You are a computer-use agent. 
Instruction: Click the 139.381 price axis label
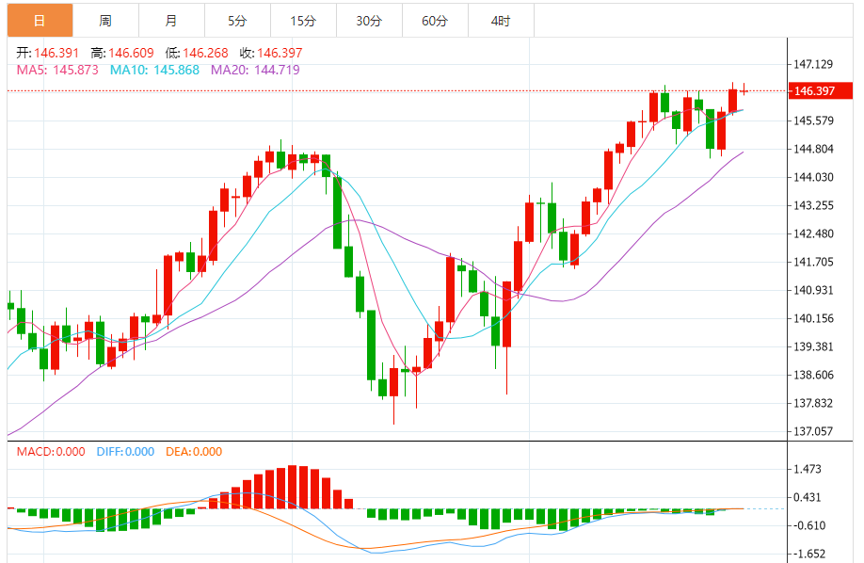pos(813,346)
